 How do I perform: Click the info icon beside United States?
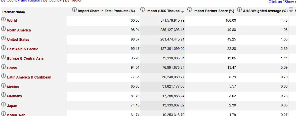(x=4, y=38)
